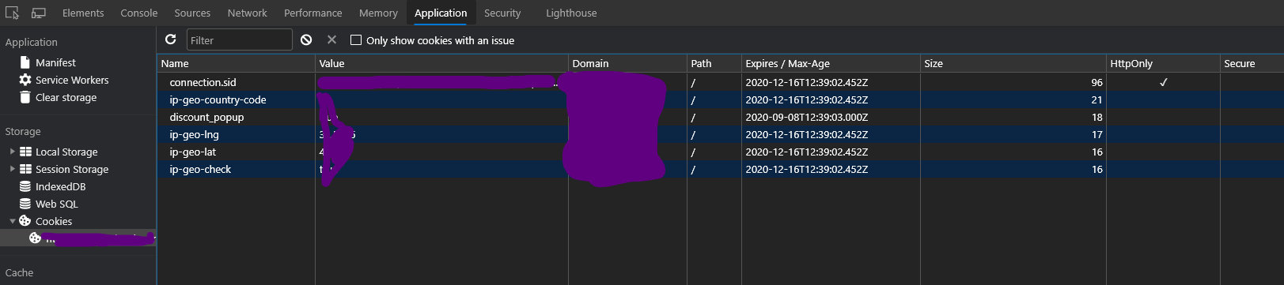1284x285 pixels.
Task: Select the site cookie entry under Cookies
Action: click(78, 238)
